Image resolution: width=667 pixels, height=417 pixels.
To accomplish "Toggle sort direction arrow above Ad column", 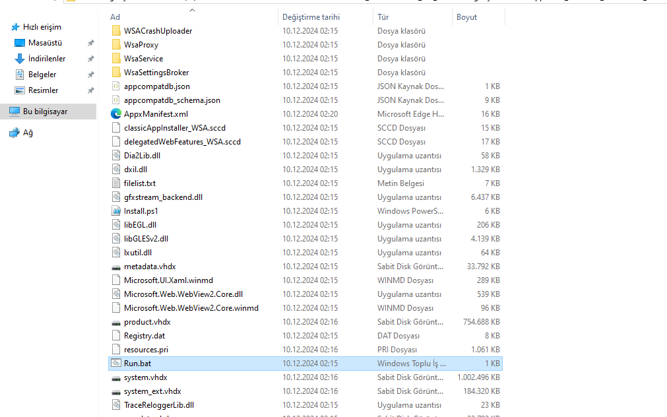I will pos(192,10).
